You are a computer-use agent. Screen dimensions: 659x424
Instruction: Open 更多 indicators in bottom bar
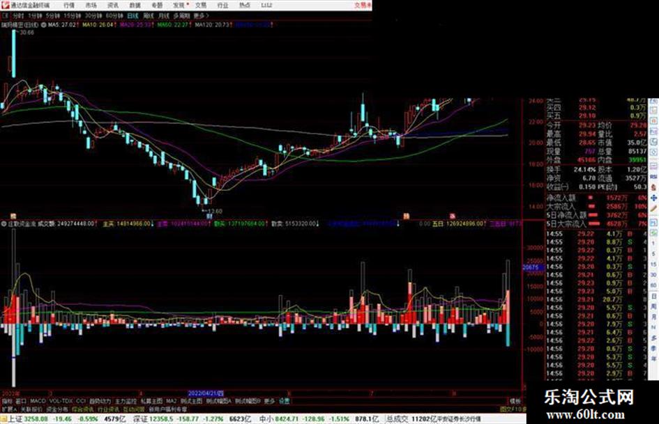[x=269, y=401]
